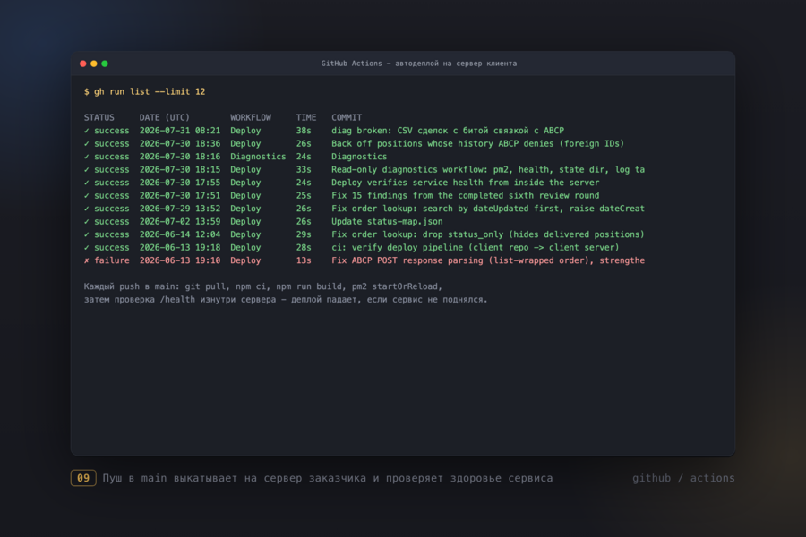806x537 pixels.
Task: Click the red commit 'Fix ABCP POST response parsing'
Action: [488, 260]
